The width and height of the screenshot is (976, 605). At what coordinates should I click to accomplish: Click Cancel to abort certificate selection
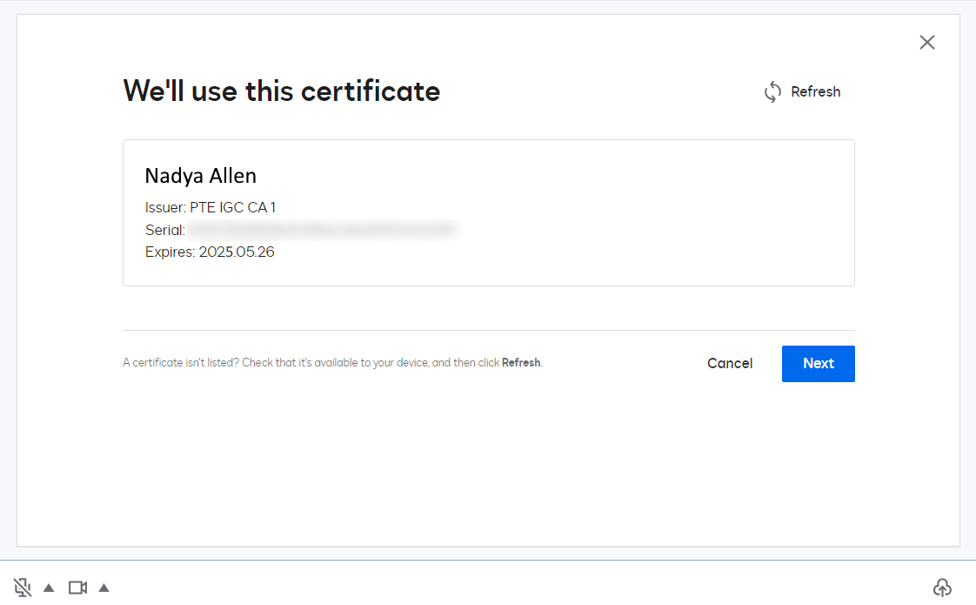pyautogui.click(x=730, y=363)
